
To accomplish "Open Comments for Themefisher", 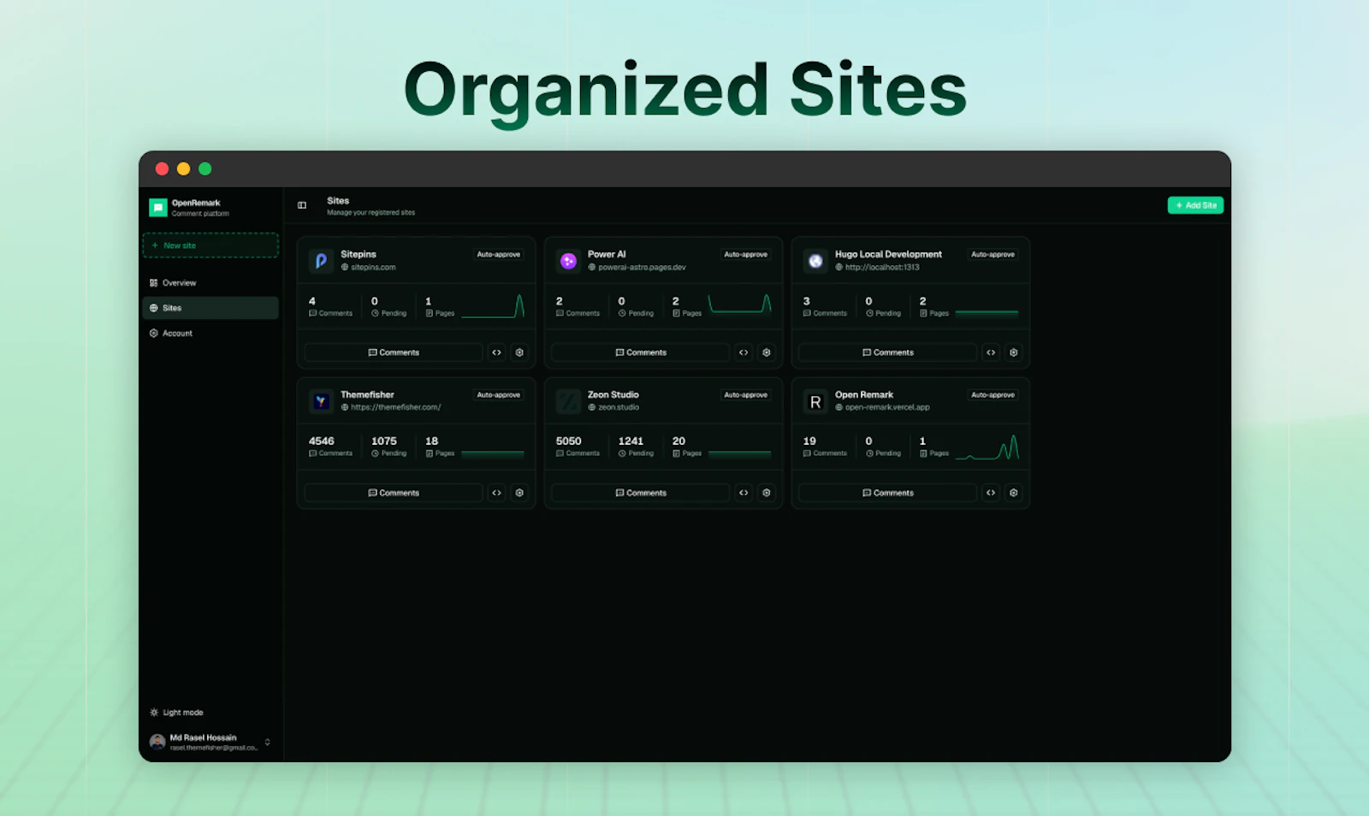I will 394,493.
